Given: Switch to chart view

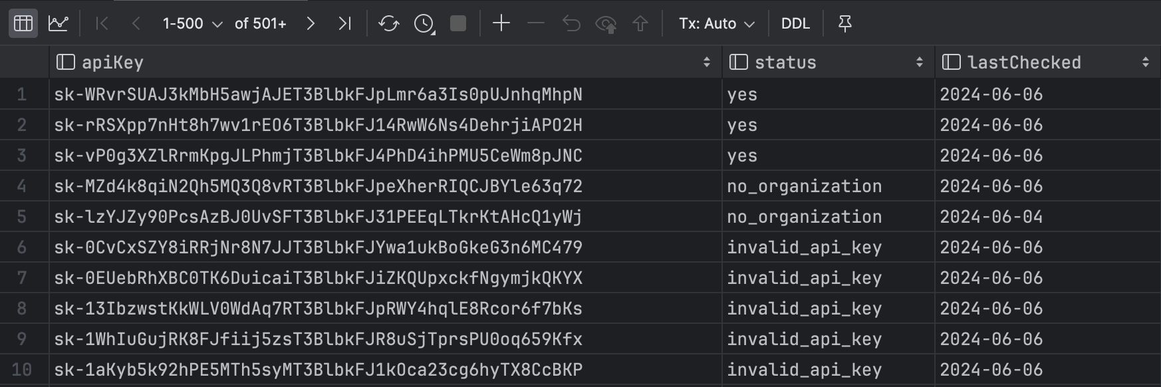Looking at the screenshot, I should click(59, 24).
